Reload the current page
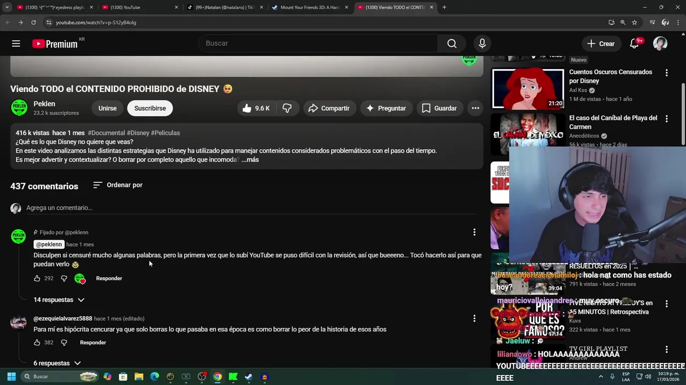 click(33, 22)
